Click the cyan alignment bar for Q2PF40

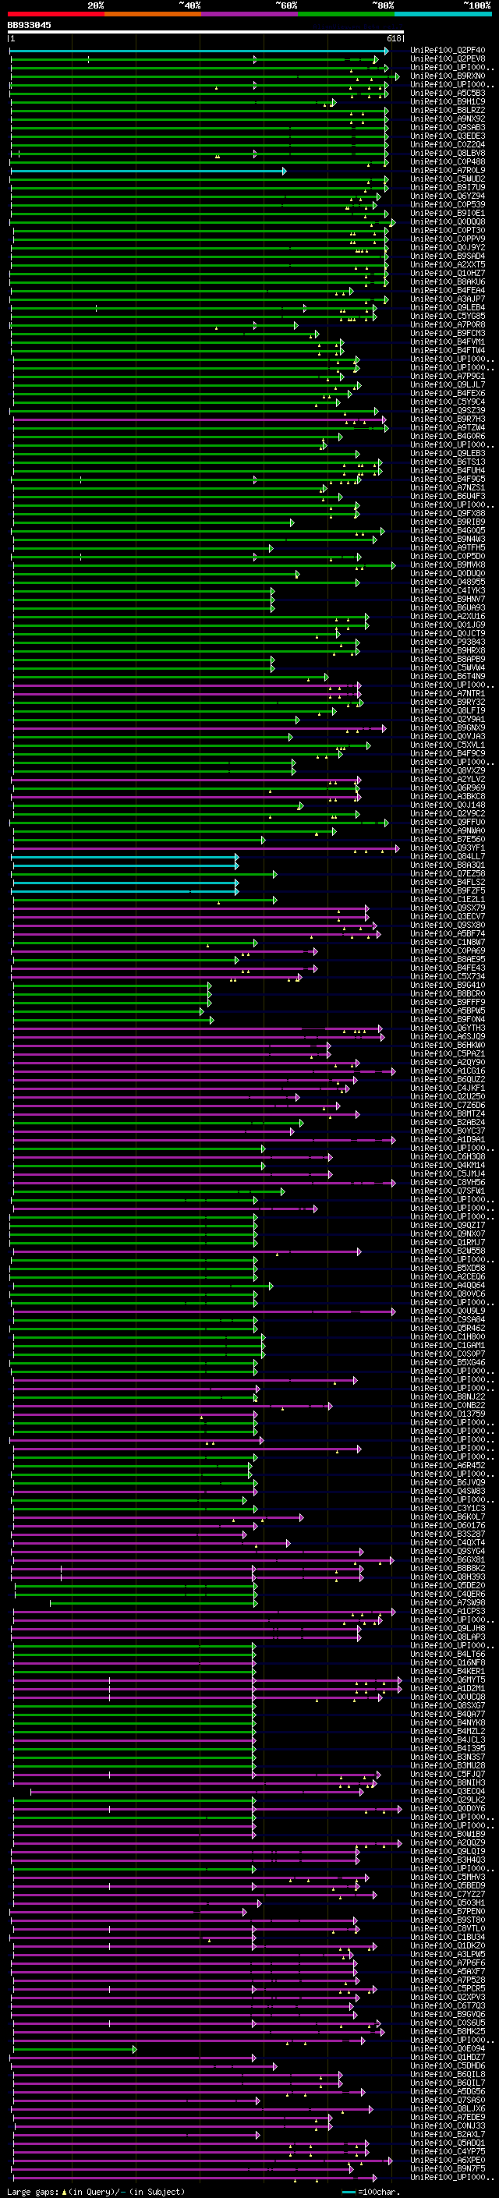coord(200,51)
